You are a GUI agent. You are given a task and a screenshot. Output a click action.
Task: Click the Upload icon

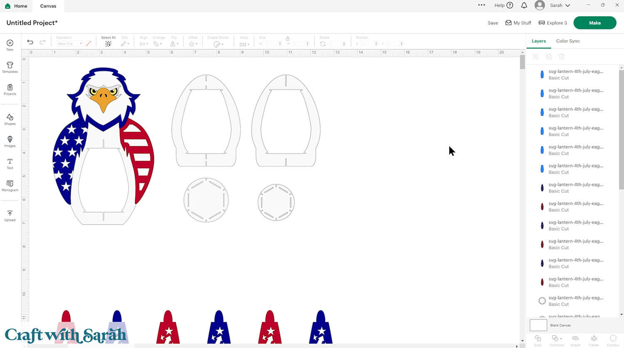10,216
